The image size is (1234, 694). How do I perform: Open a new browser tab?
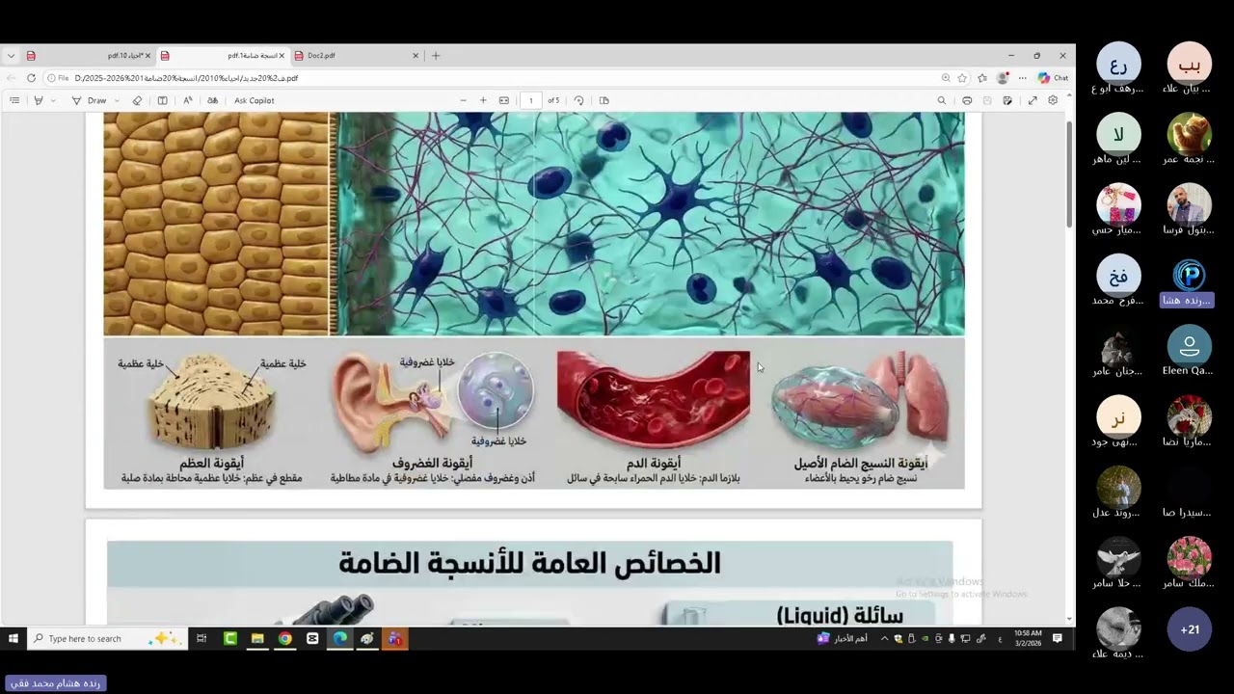tap(436, 56)
